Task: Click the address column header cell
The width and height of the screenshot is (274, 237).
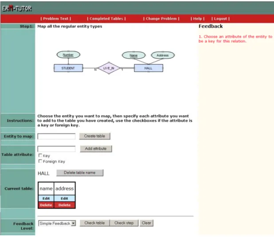Action: coord(64,188)
